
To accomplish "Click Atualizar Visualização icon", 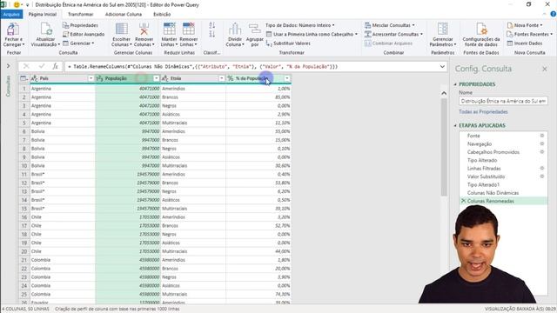I will (46, 29).
